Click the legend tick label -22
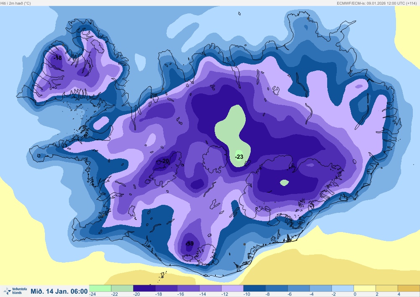The image size is (420, 297). (114, 294)
